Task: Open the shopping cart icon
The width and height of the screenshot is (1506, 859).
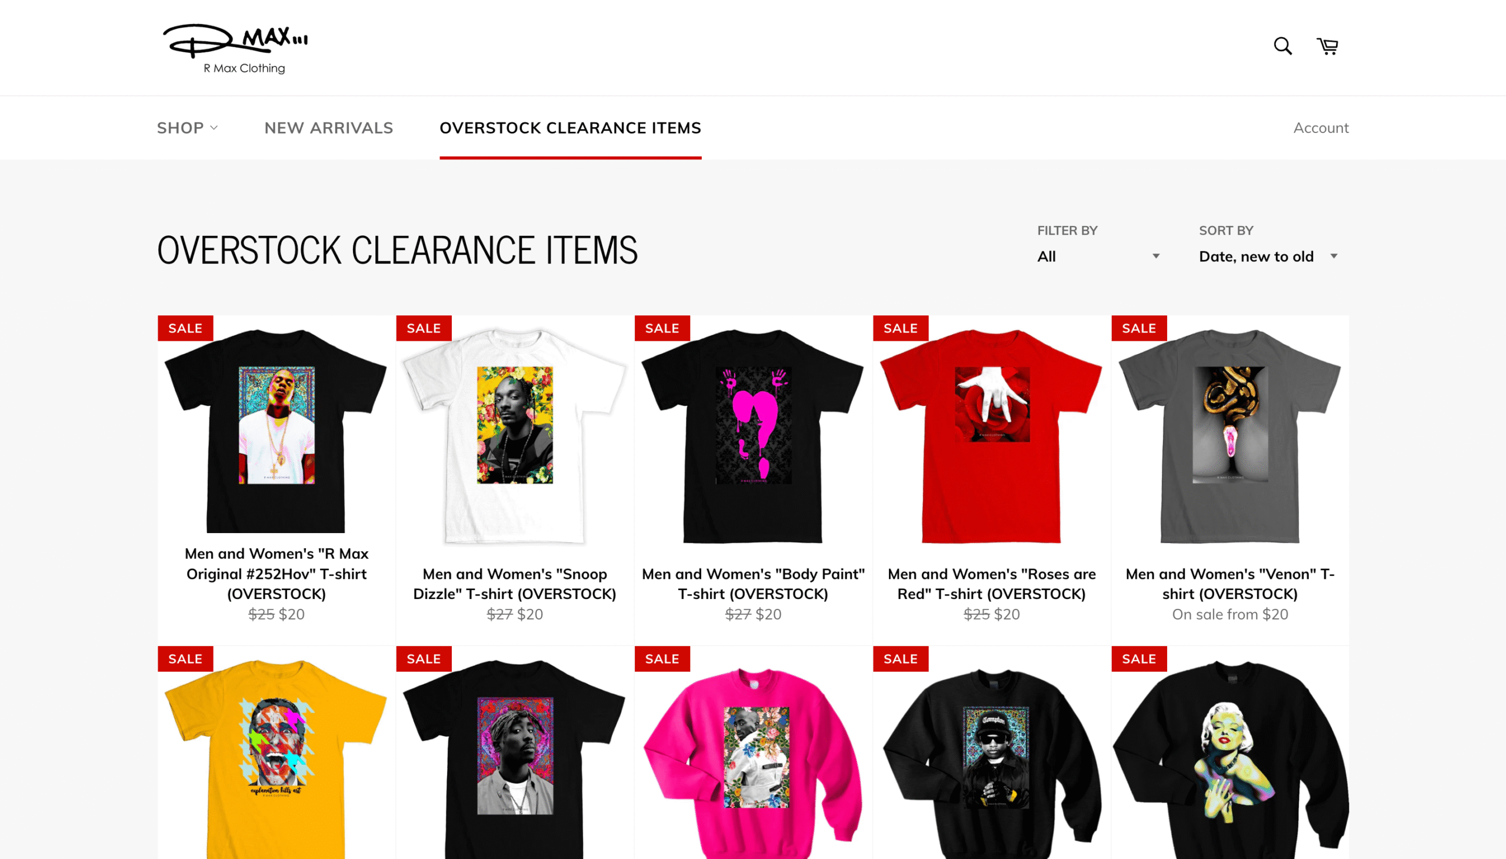Action: [x=1327, y=46]
